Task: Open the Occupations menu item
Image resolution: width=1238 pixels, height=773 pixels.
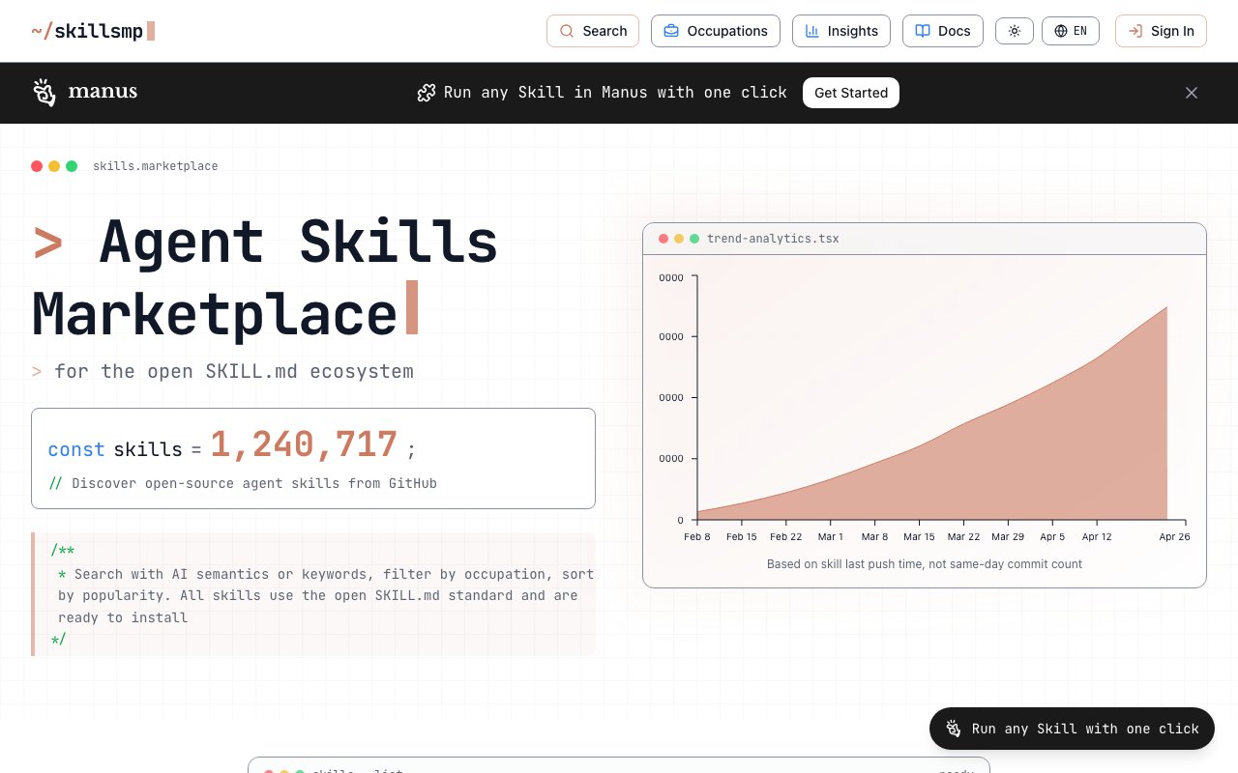Action: click(x=716, y=31)
